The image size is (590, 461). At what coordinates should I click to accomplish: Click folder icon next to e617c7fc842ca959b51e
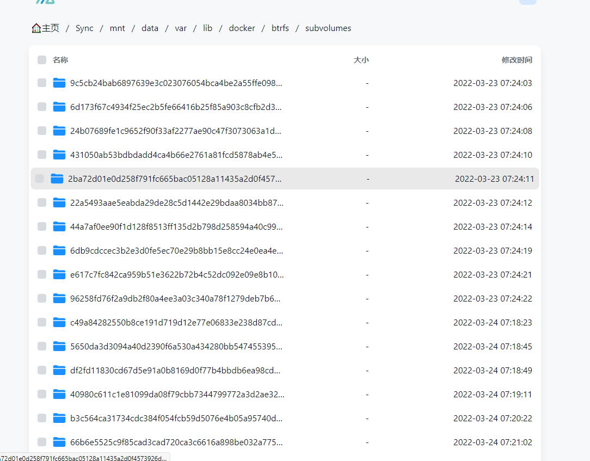tap(59, 274)
